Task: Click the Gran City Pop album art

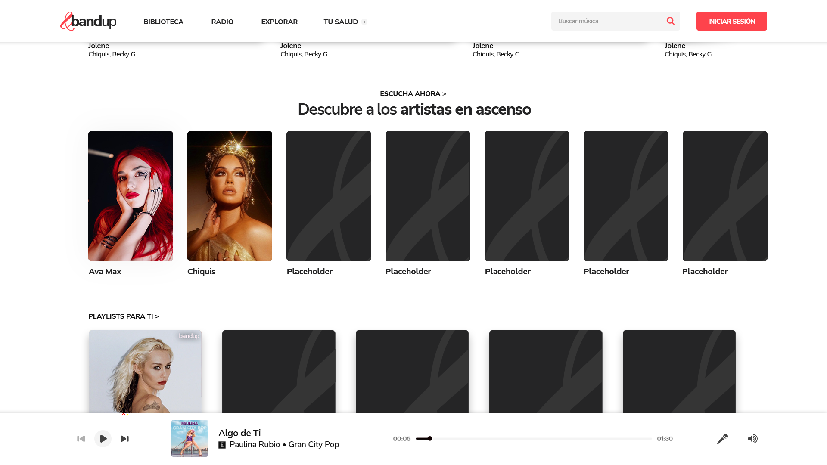Action: [x=190, y=438]
